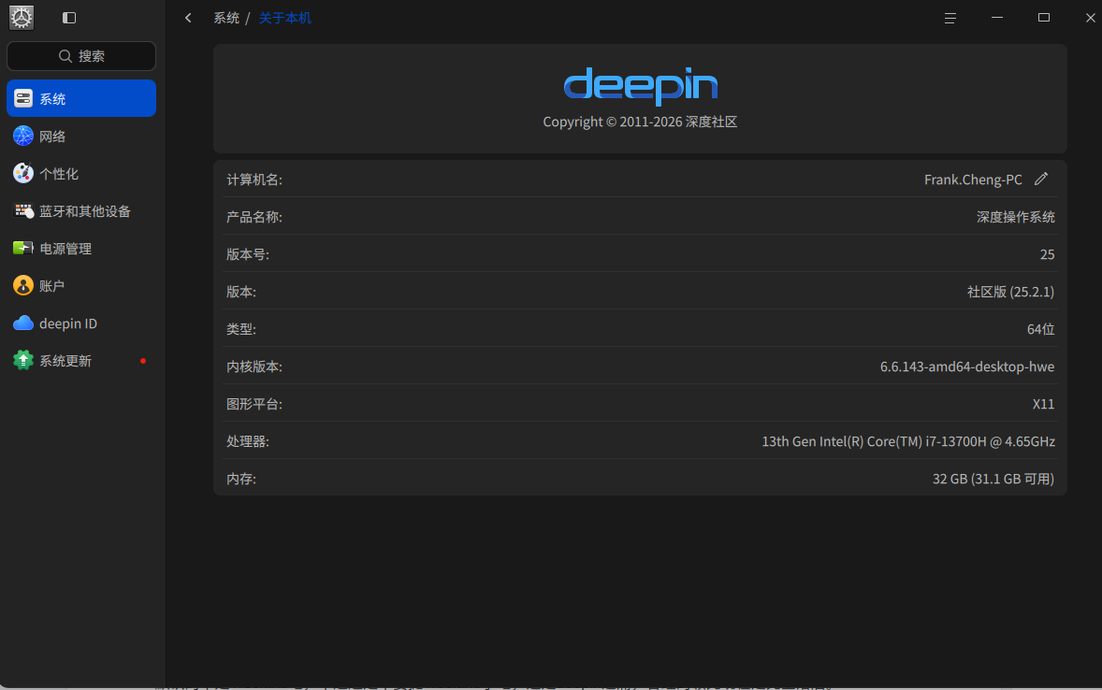Viewport: 1102px width, 690px height.
Task: Go to the 电源管理 category
Action: (81, 248)
